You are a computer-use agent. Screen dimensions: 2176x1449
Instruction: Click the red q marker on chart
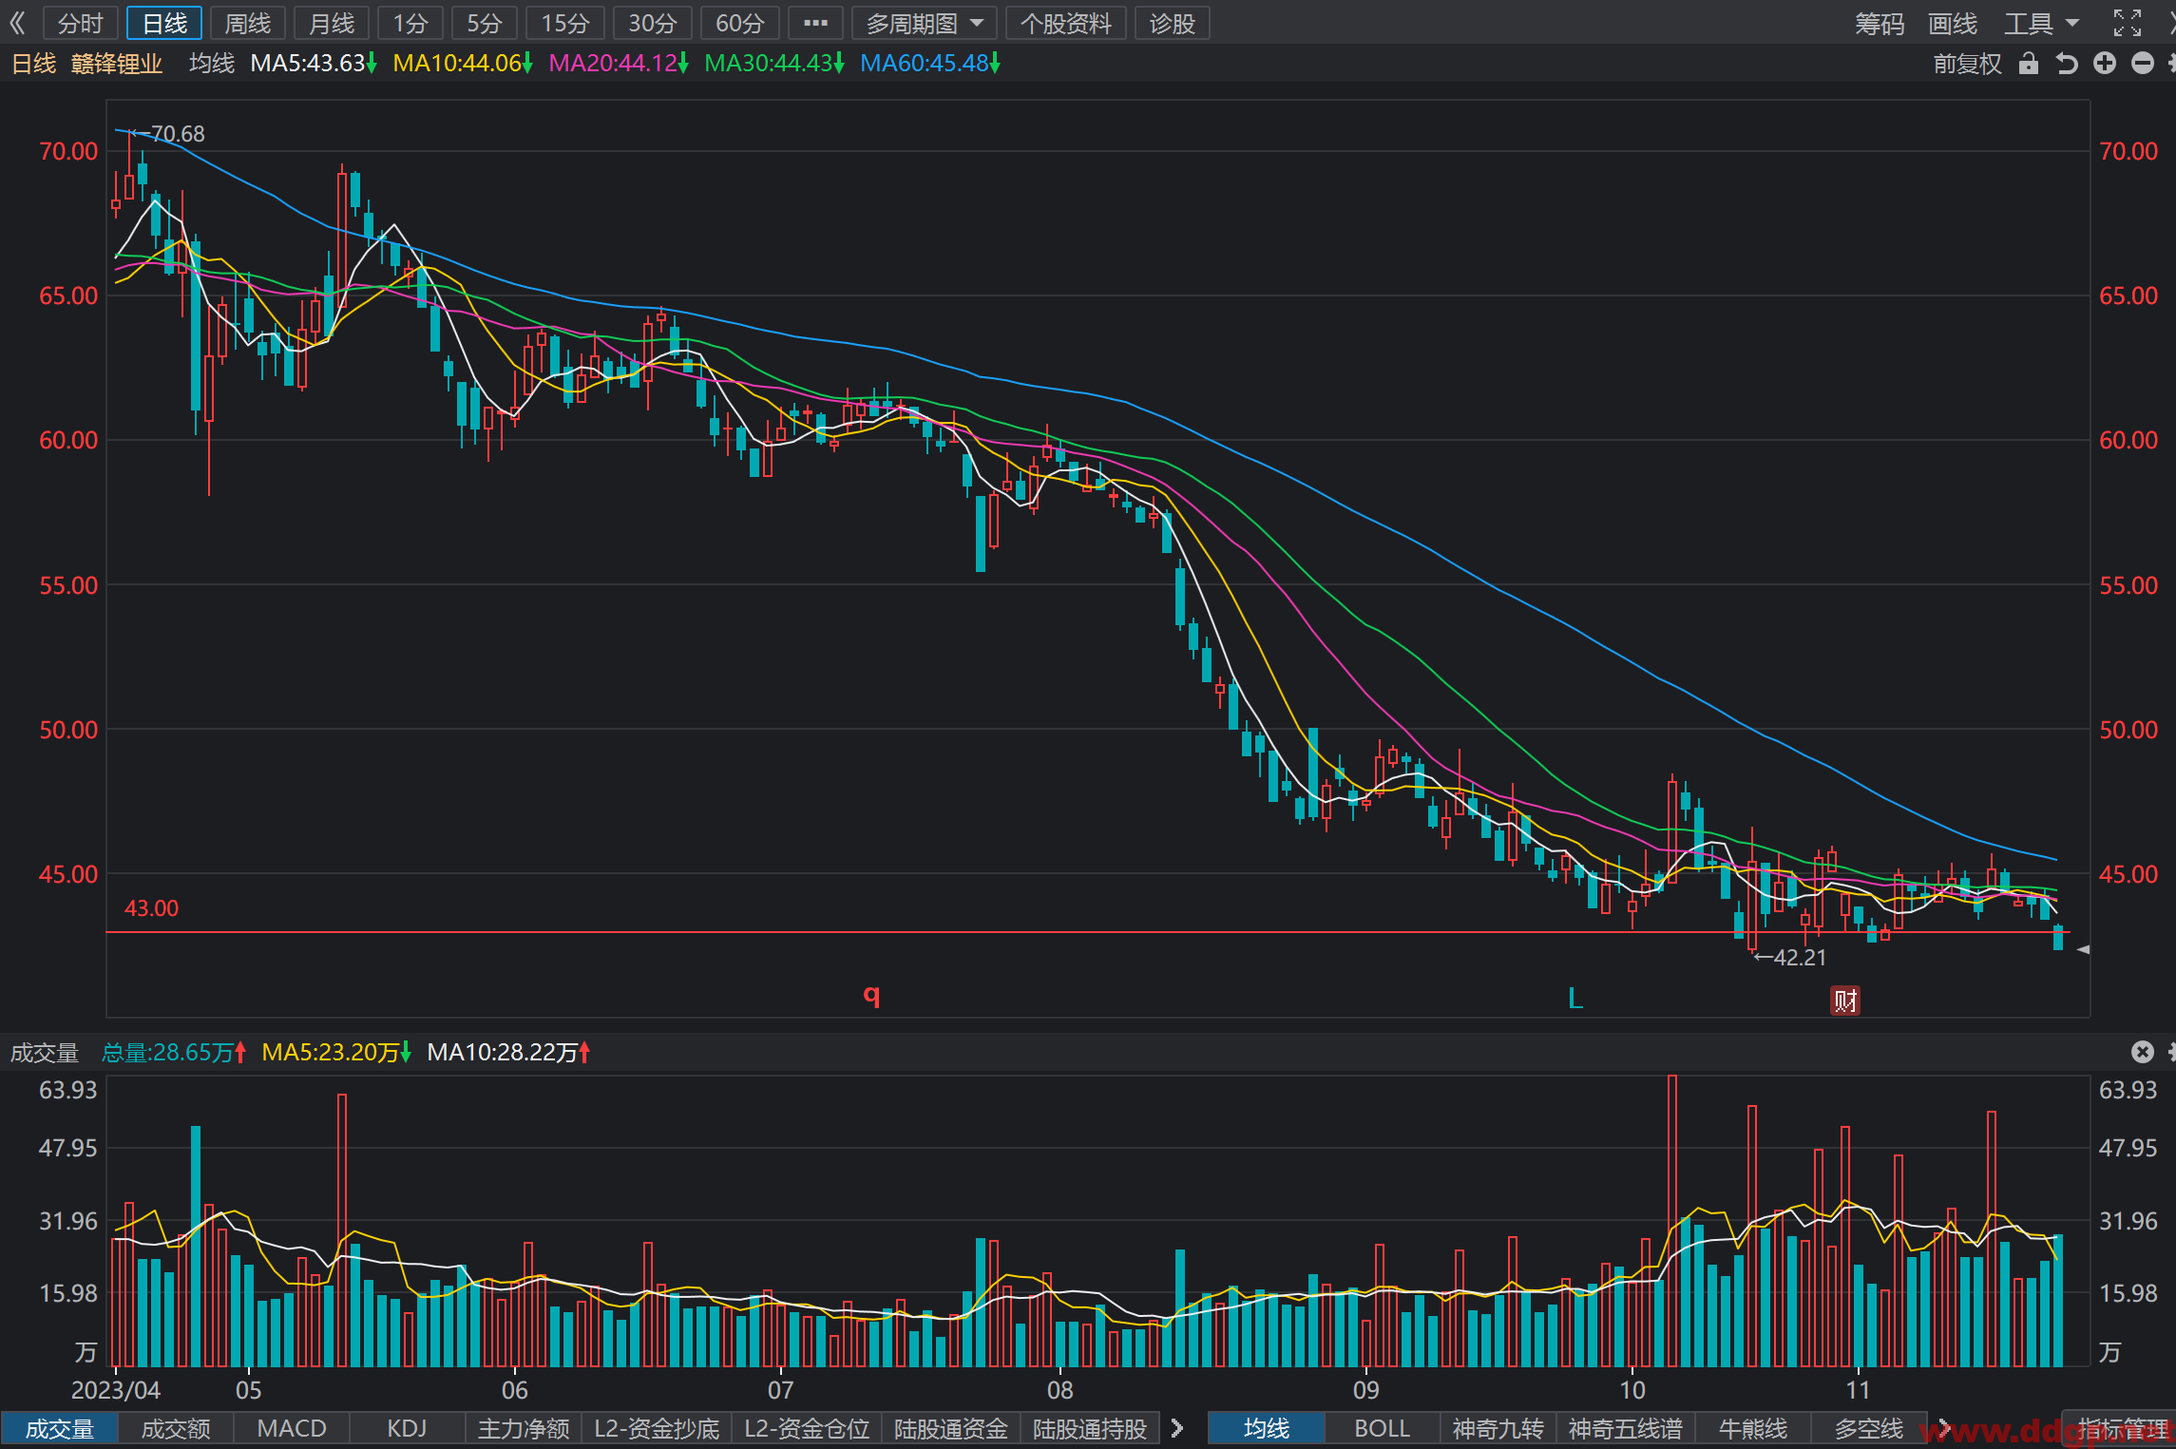(871, 995)
